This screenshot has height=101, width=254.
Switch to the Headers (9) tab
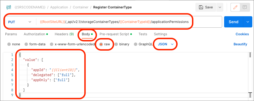(64, 34)
